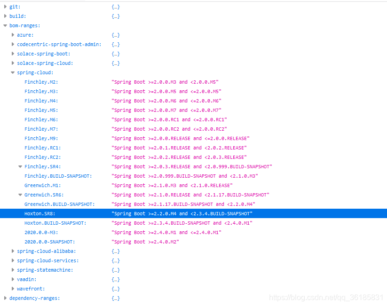Expand the wavefront node
This screenshot has height=306, width=387.
(13, 289)
